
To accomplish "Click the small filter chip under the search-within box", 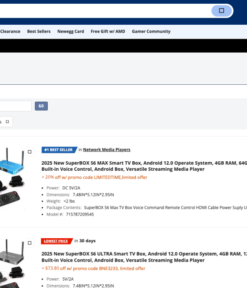I will coord(6,122).
